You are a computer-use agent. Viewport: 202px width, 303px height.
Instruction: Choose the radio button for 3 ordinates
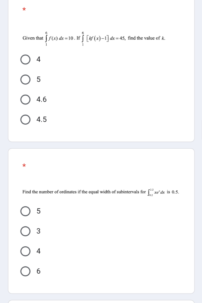coord(26,231)
